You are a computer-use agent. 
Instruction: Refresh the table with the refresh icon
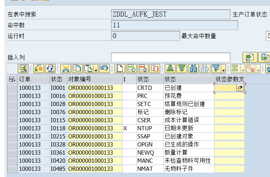pyautogui.click(x=50, y=69)
